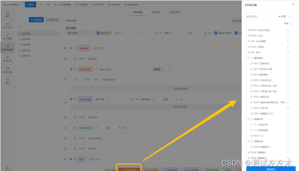This screenshot has width=299, height=171.
Task: Click the drag handle of step 6 wait controller
Action: click(65, 128)
